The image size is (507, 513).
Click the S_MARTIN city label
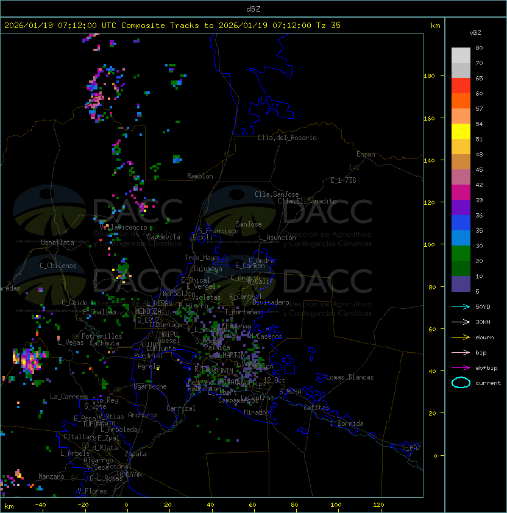tap(230, 355)
